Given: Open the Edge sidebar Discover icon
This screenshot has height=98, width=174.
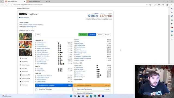Looking at the screenshot, I should (x=172, y=12).
